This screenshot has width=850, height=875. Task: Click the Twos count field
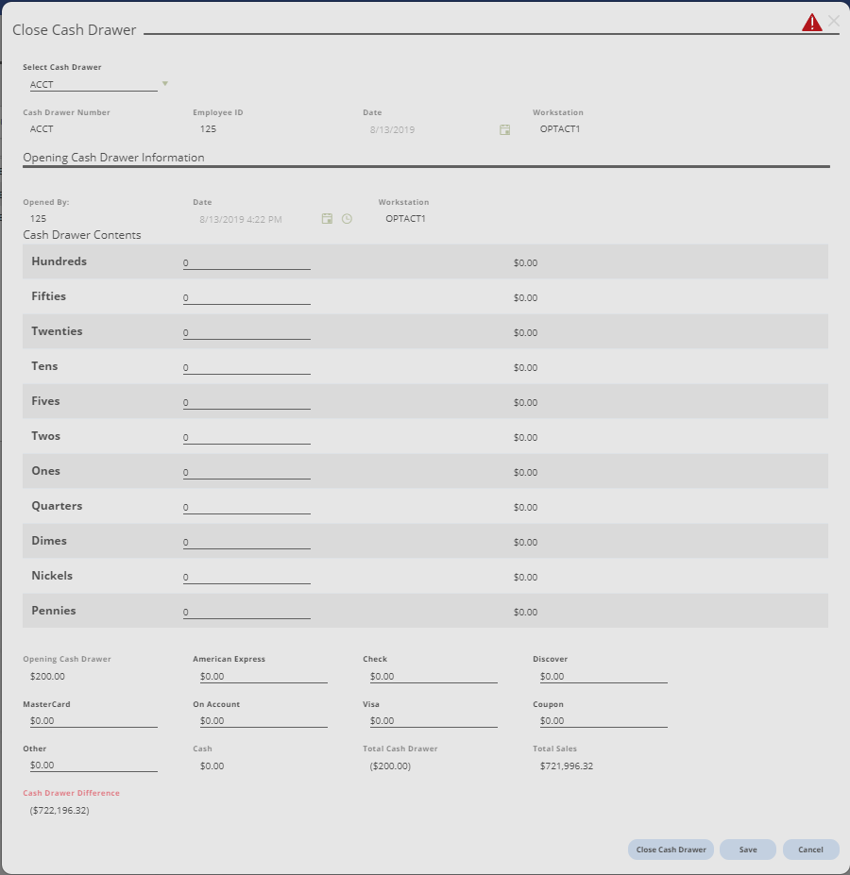pos(246,438)
